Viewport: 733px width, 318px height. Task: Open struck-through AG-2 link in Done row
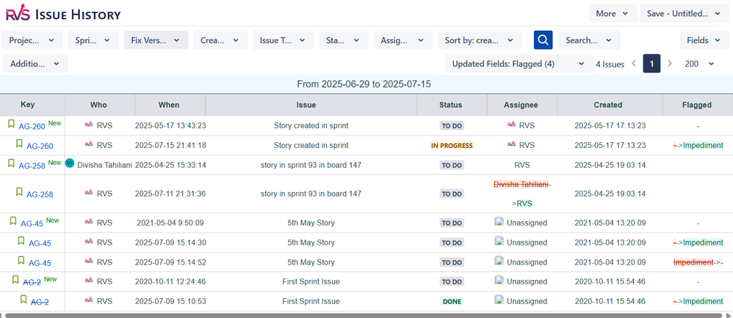point(40,302)
